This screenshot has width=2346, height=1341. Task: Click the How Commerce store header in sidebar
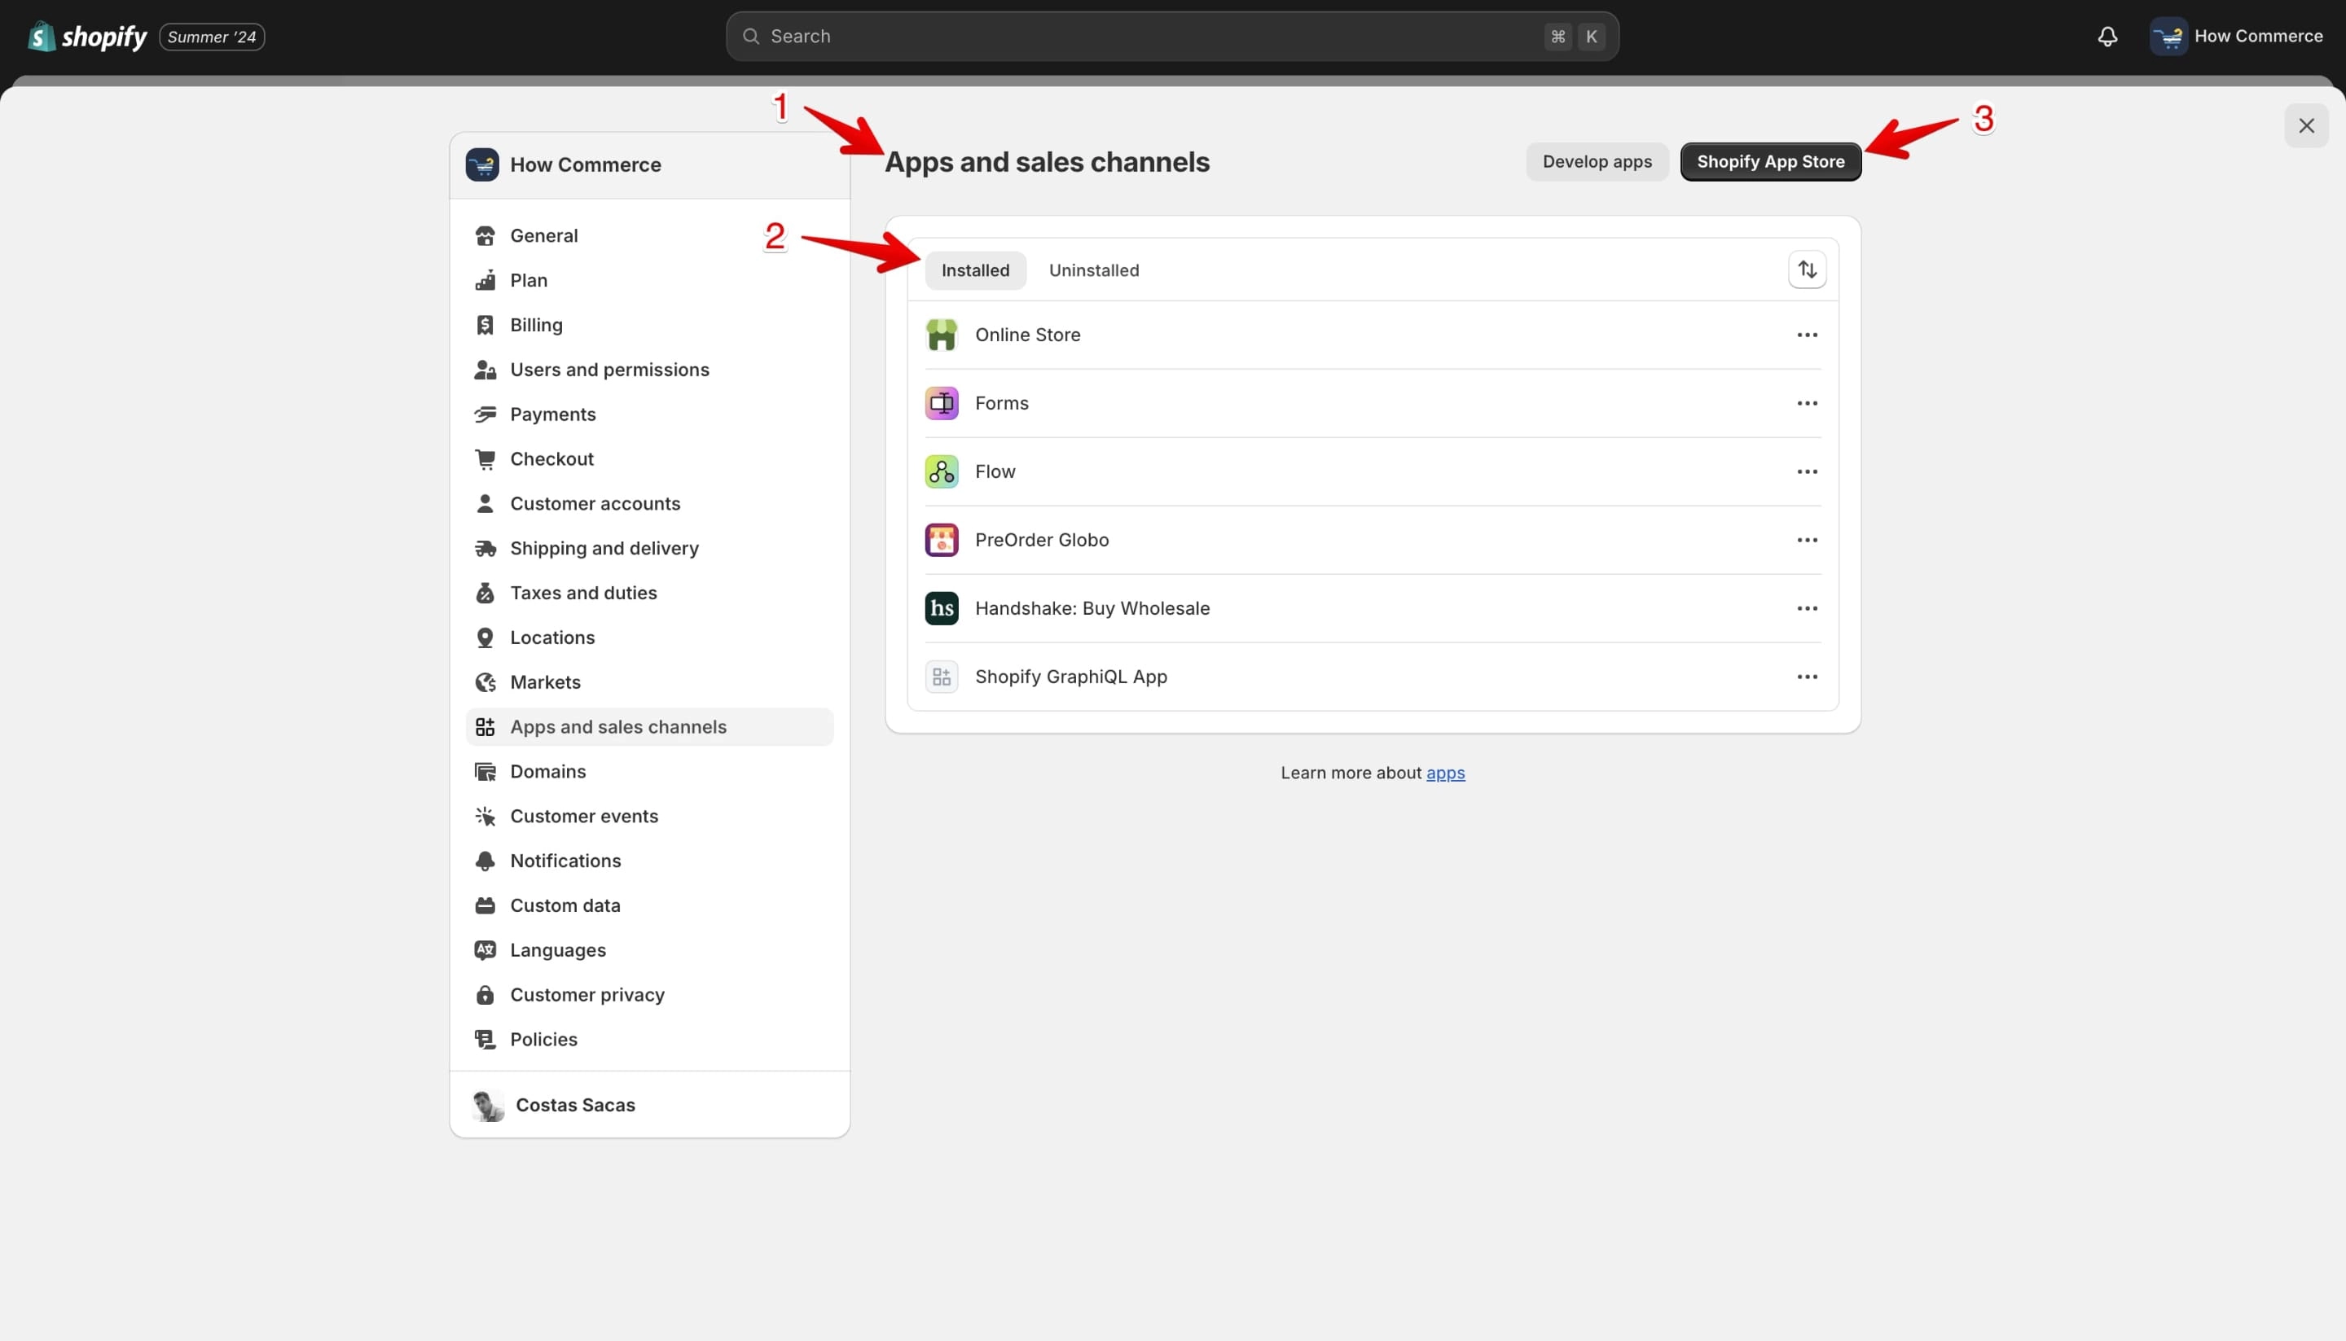pyautogui.click(x=649, y=166)
